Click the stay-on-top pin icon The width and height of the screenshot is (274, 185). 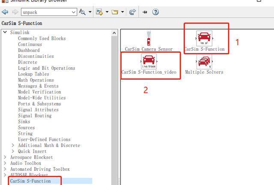[x=145, y=12]
